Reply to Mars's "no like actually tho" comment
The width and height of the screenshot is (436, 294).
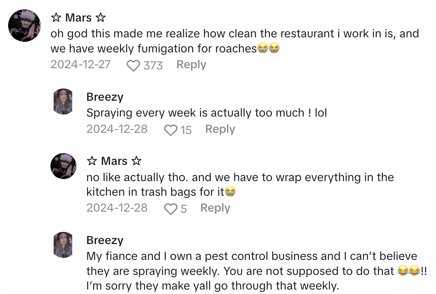click(x=215, y=208)
